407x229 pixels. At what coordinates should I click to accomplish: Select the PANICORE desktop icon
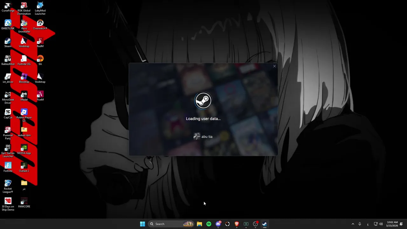click(x=24, y=203)
